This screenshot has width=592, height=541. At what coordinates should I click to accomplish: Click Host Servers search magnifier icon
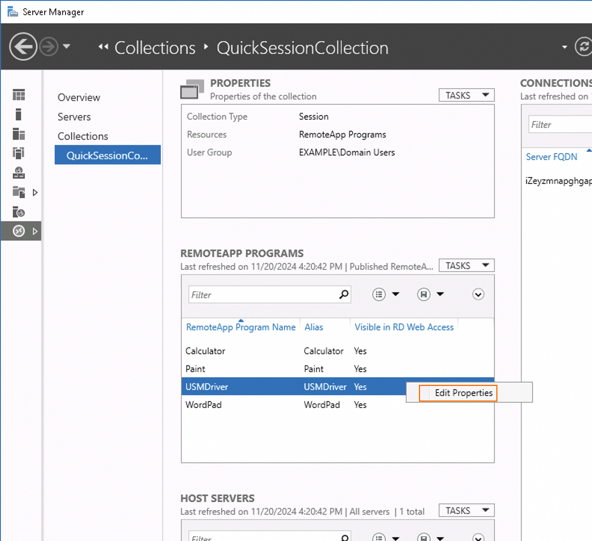coord(345,537)
